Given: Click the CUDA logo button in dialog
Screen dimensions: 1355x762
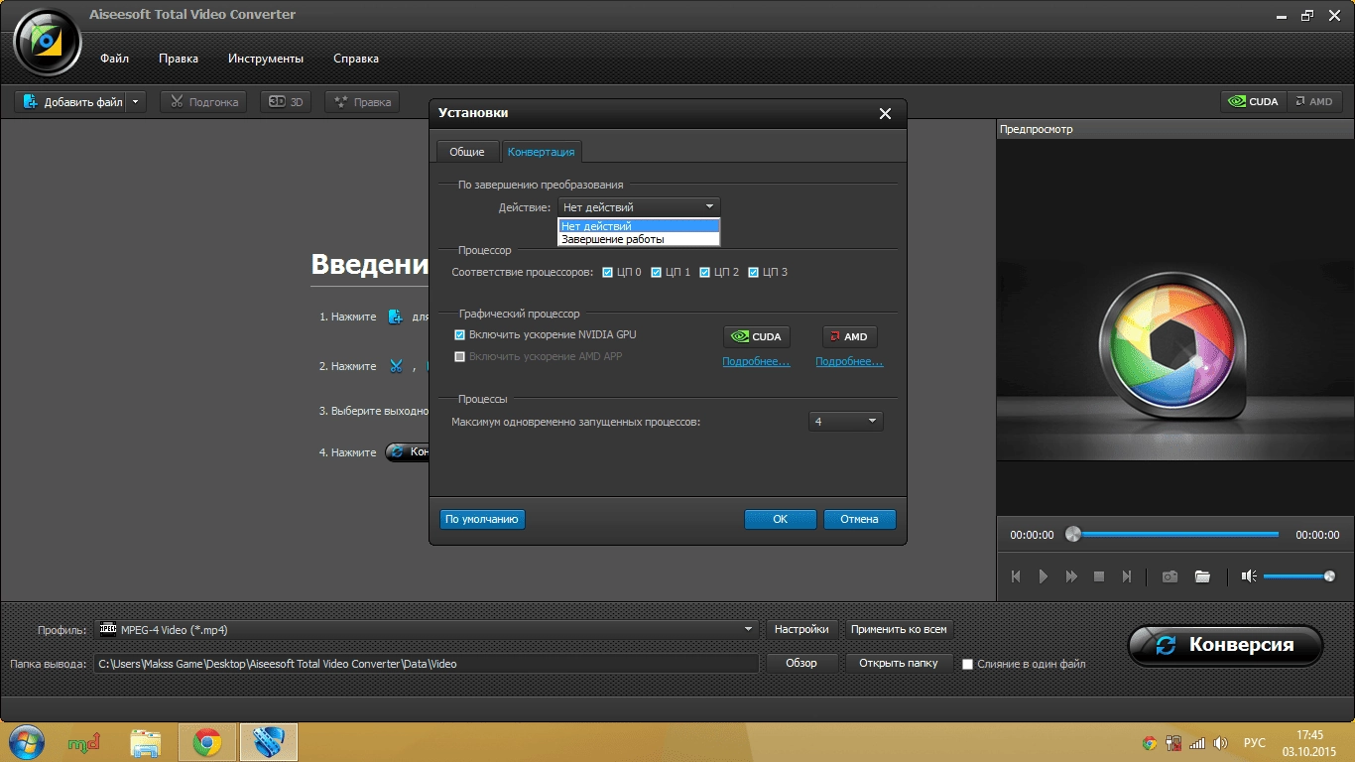Looking at the screenshot, I should point(757,336).
